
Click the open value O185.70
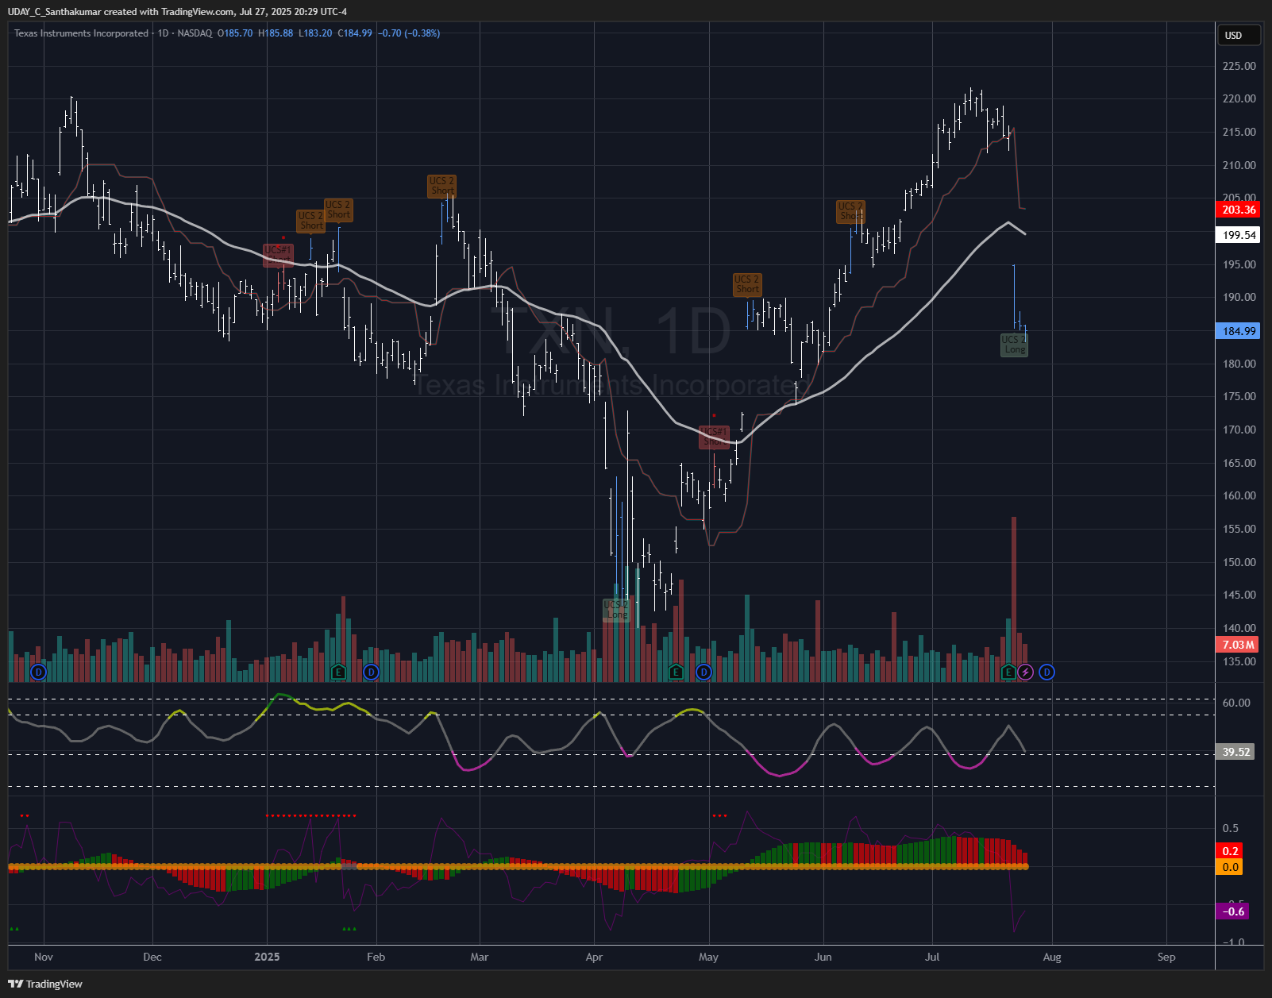tap(235, 33)
